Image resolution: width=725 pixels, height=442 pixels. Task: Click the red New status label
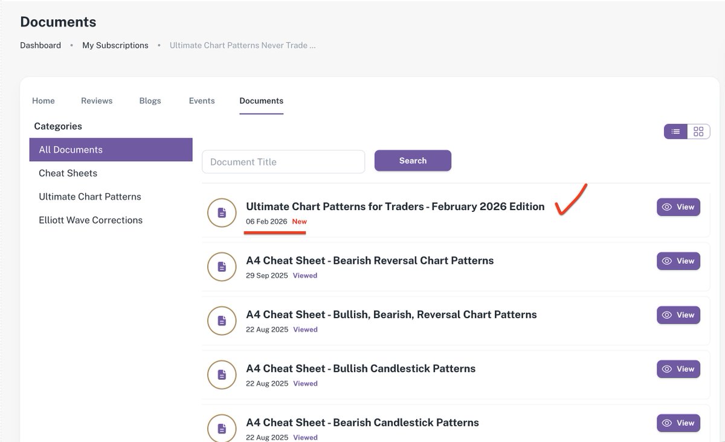tap(299, 222)
